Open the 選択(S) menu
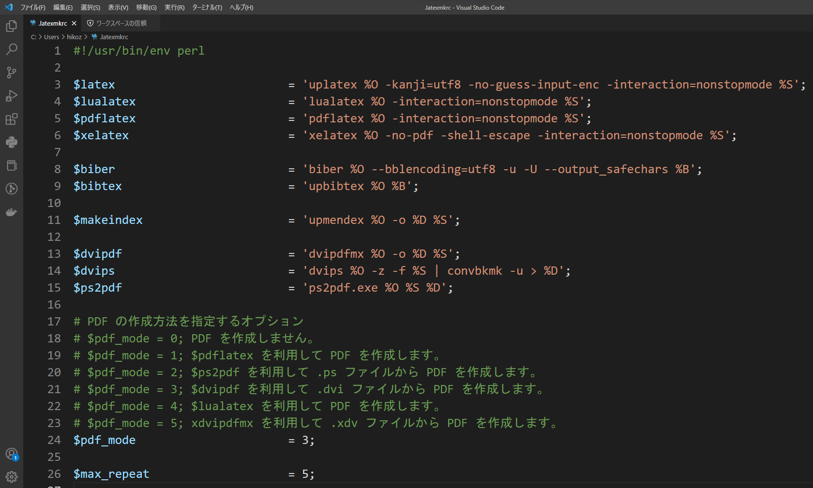Screen dimensions: 813x488 (90, 7)
